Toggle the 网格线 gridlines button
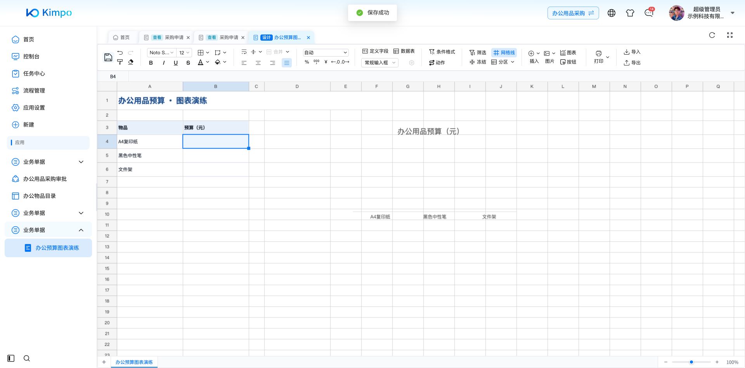 tap(504, 53)
